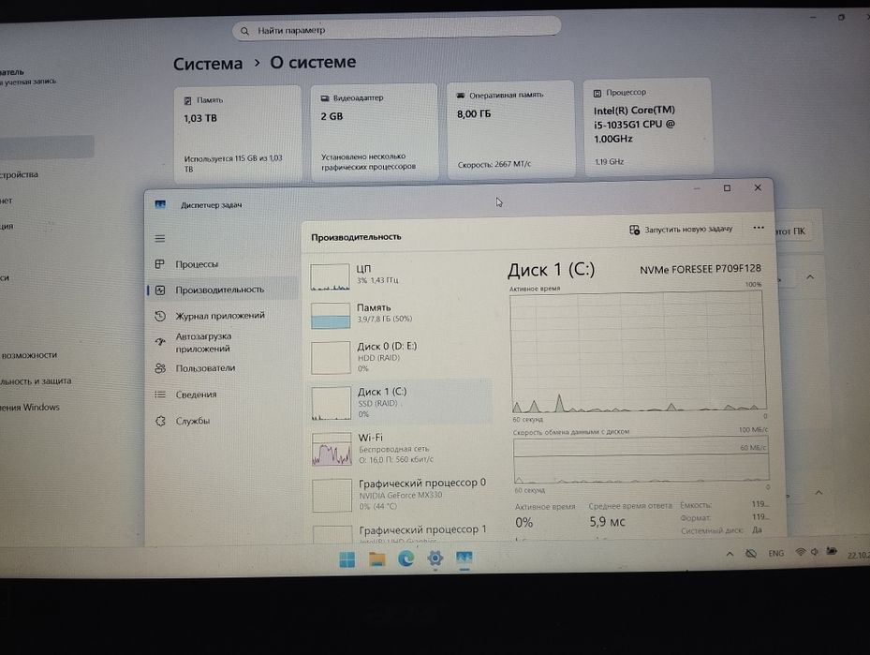Click the Installed RAM card memory icon
The height and width of the screenshot is (655, 870).
pyautogui.click(x=461, y=96)
